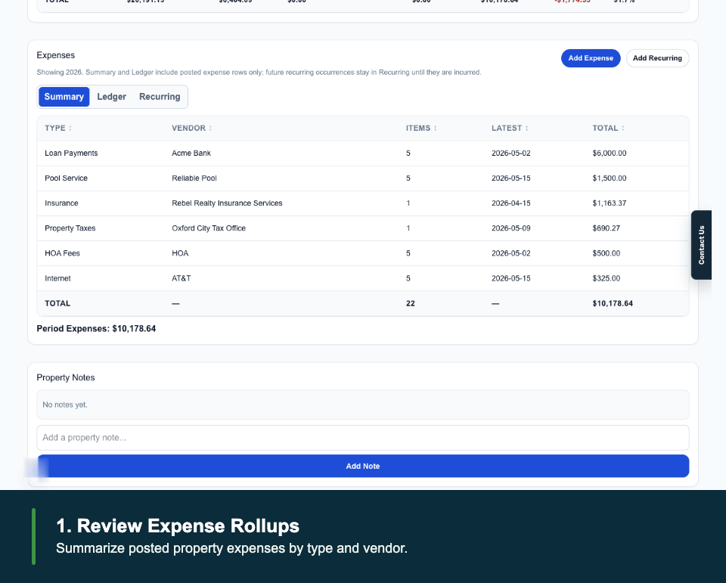Click the Pool Service type cell
Screen dimensions: 726x583
[x=67, y=178]
